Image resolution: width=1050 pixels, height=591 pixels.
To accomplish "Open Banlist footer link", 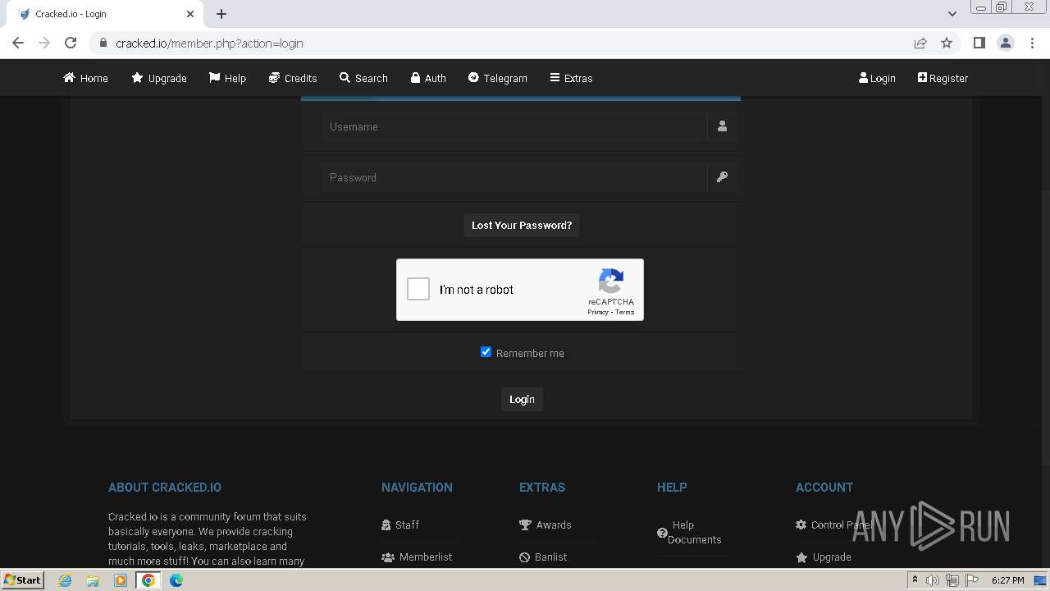I will point(543,557).
